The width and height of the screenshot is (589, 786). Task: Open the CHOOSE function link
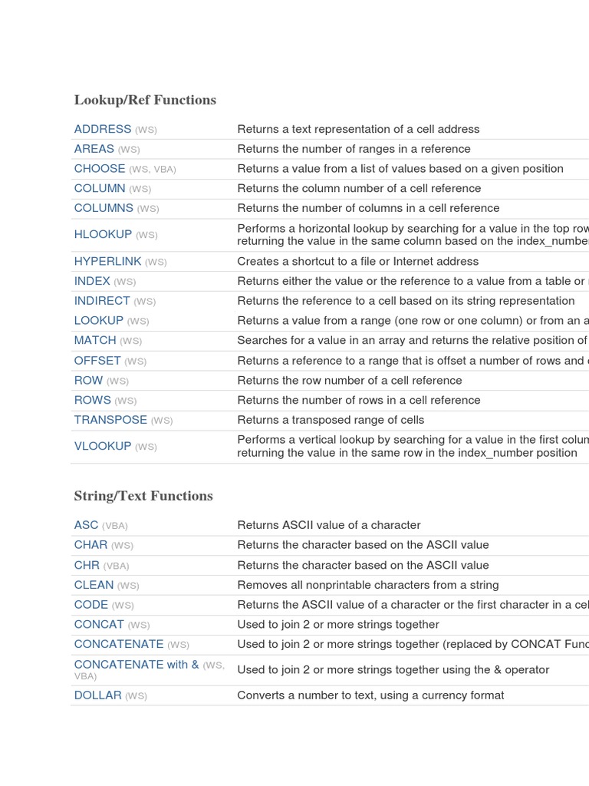click(100, 169)
